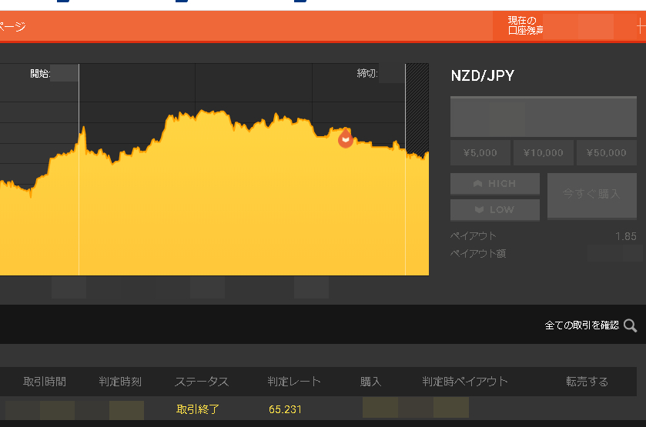This screenshot has height=427, width=646.
Task: Click the 判定レート column header
Action: tap(294, 382)
